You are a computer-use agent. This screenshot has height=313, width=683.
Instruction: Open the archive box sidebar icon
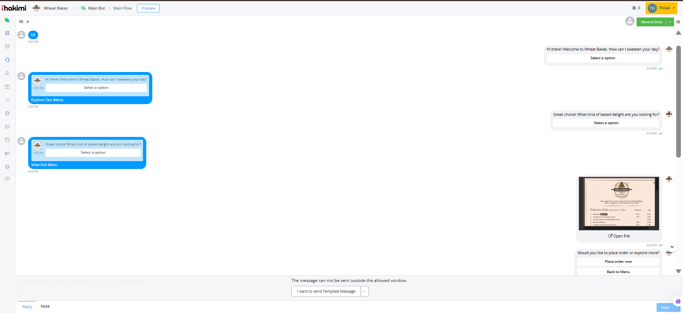(x=7, y=140)
